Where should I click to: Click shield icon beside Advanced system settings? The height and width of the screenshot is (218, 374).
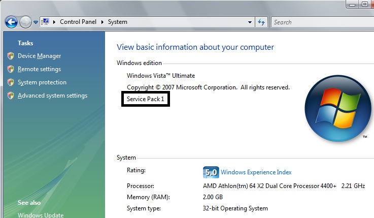pyautogui.click(x=11, y=96)
